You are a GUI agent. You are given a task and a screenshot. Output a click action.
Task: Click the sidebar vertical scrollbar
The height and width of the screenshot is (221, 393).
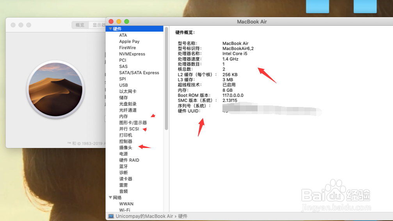point(166,78)
